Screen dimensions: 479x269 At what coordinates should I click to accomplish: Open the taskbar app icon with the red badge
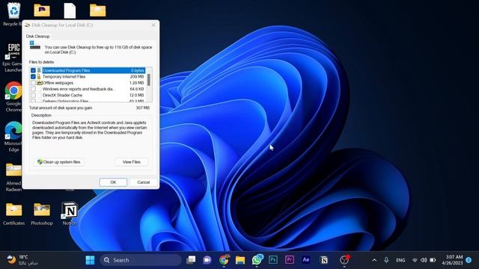click(x=344, y=260)
